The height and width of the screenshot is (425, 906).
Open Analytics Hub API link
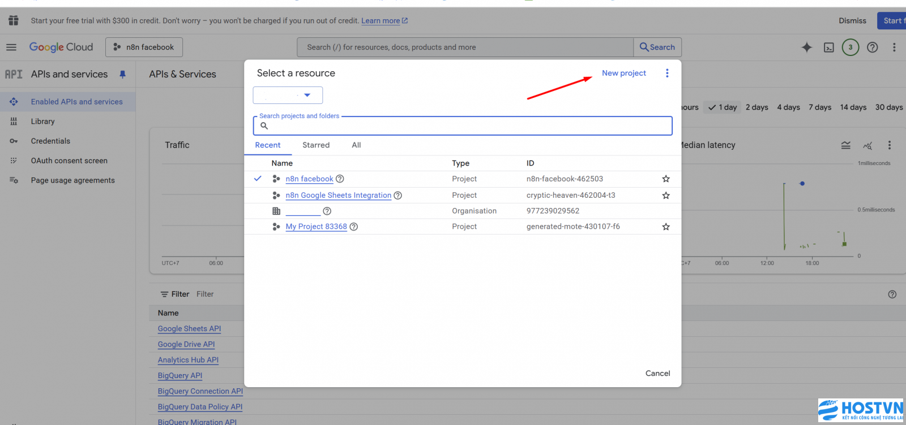pyautogui.click(x=188, y=360)
